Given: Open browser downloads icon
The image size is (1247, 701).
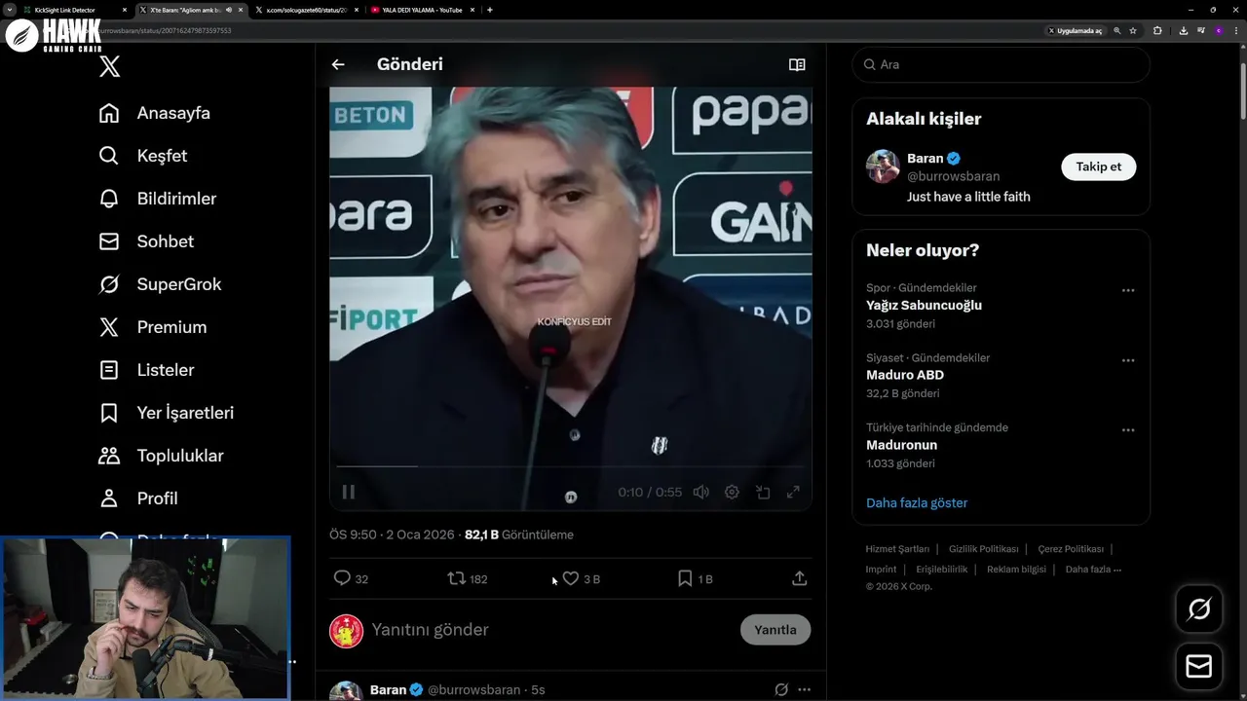Looking at the screenshot, I should pos(1183,30).
